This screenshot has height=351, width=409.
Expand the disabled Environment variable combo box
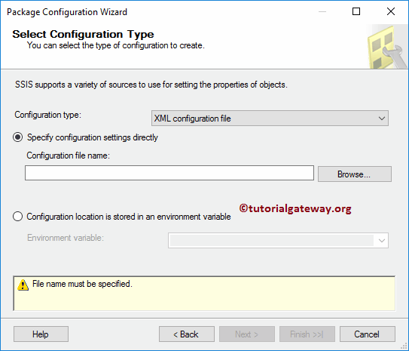tap(278, 240)
